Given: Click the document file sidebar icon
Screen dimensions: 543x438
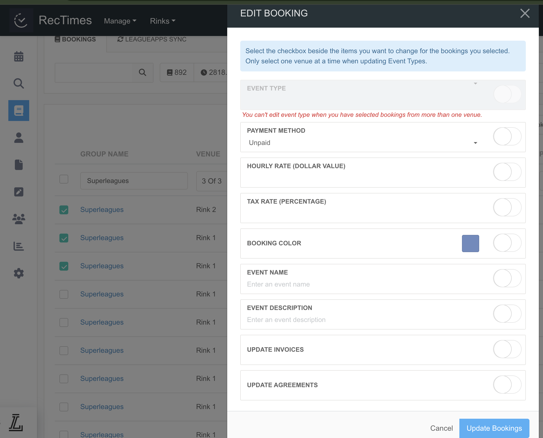Looking at the screenshot, I should pyautogui.click(x=19, y=165).
